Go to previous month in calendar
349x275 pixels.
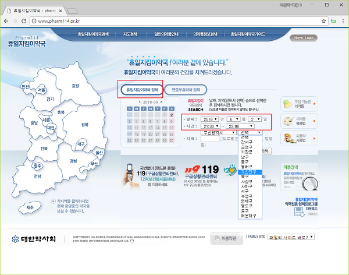click(x=140, y=102)
